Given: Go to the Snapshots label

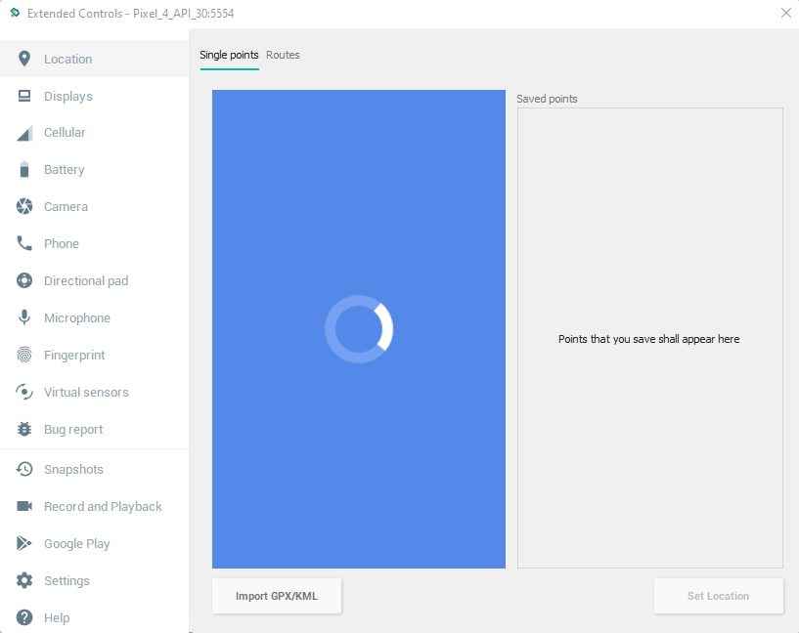Looking at the screenshot, I should click(x=73, y=470).
